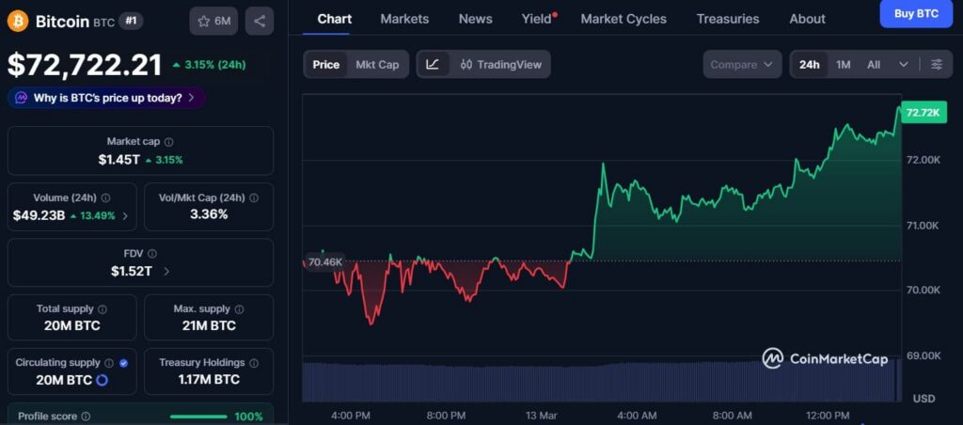Open the share icon button
The height and width of the screenshot is (425, 963).
click(x=260, y=22)
